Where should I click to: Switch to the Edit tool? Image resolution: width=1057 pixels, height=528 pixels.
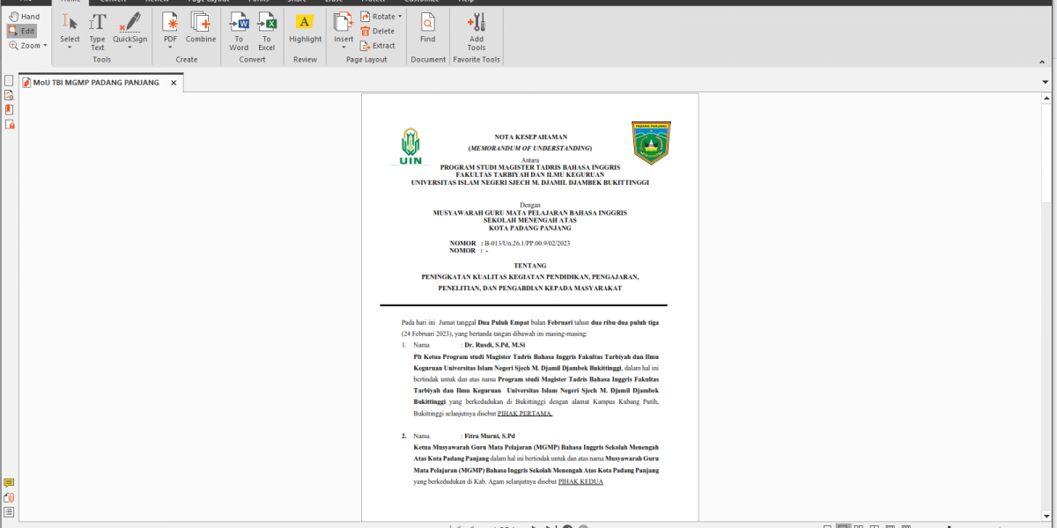(x=22, y=31)
